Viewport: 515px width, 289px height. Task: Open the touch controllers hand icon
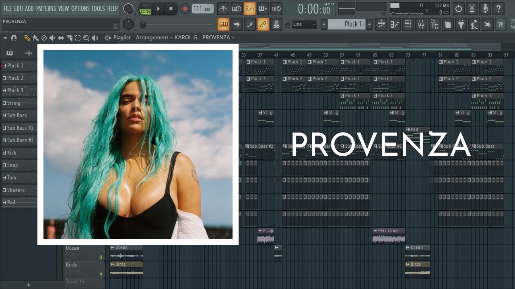(x=488, y=24)
